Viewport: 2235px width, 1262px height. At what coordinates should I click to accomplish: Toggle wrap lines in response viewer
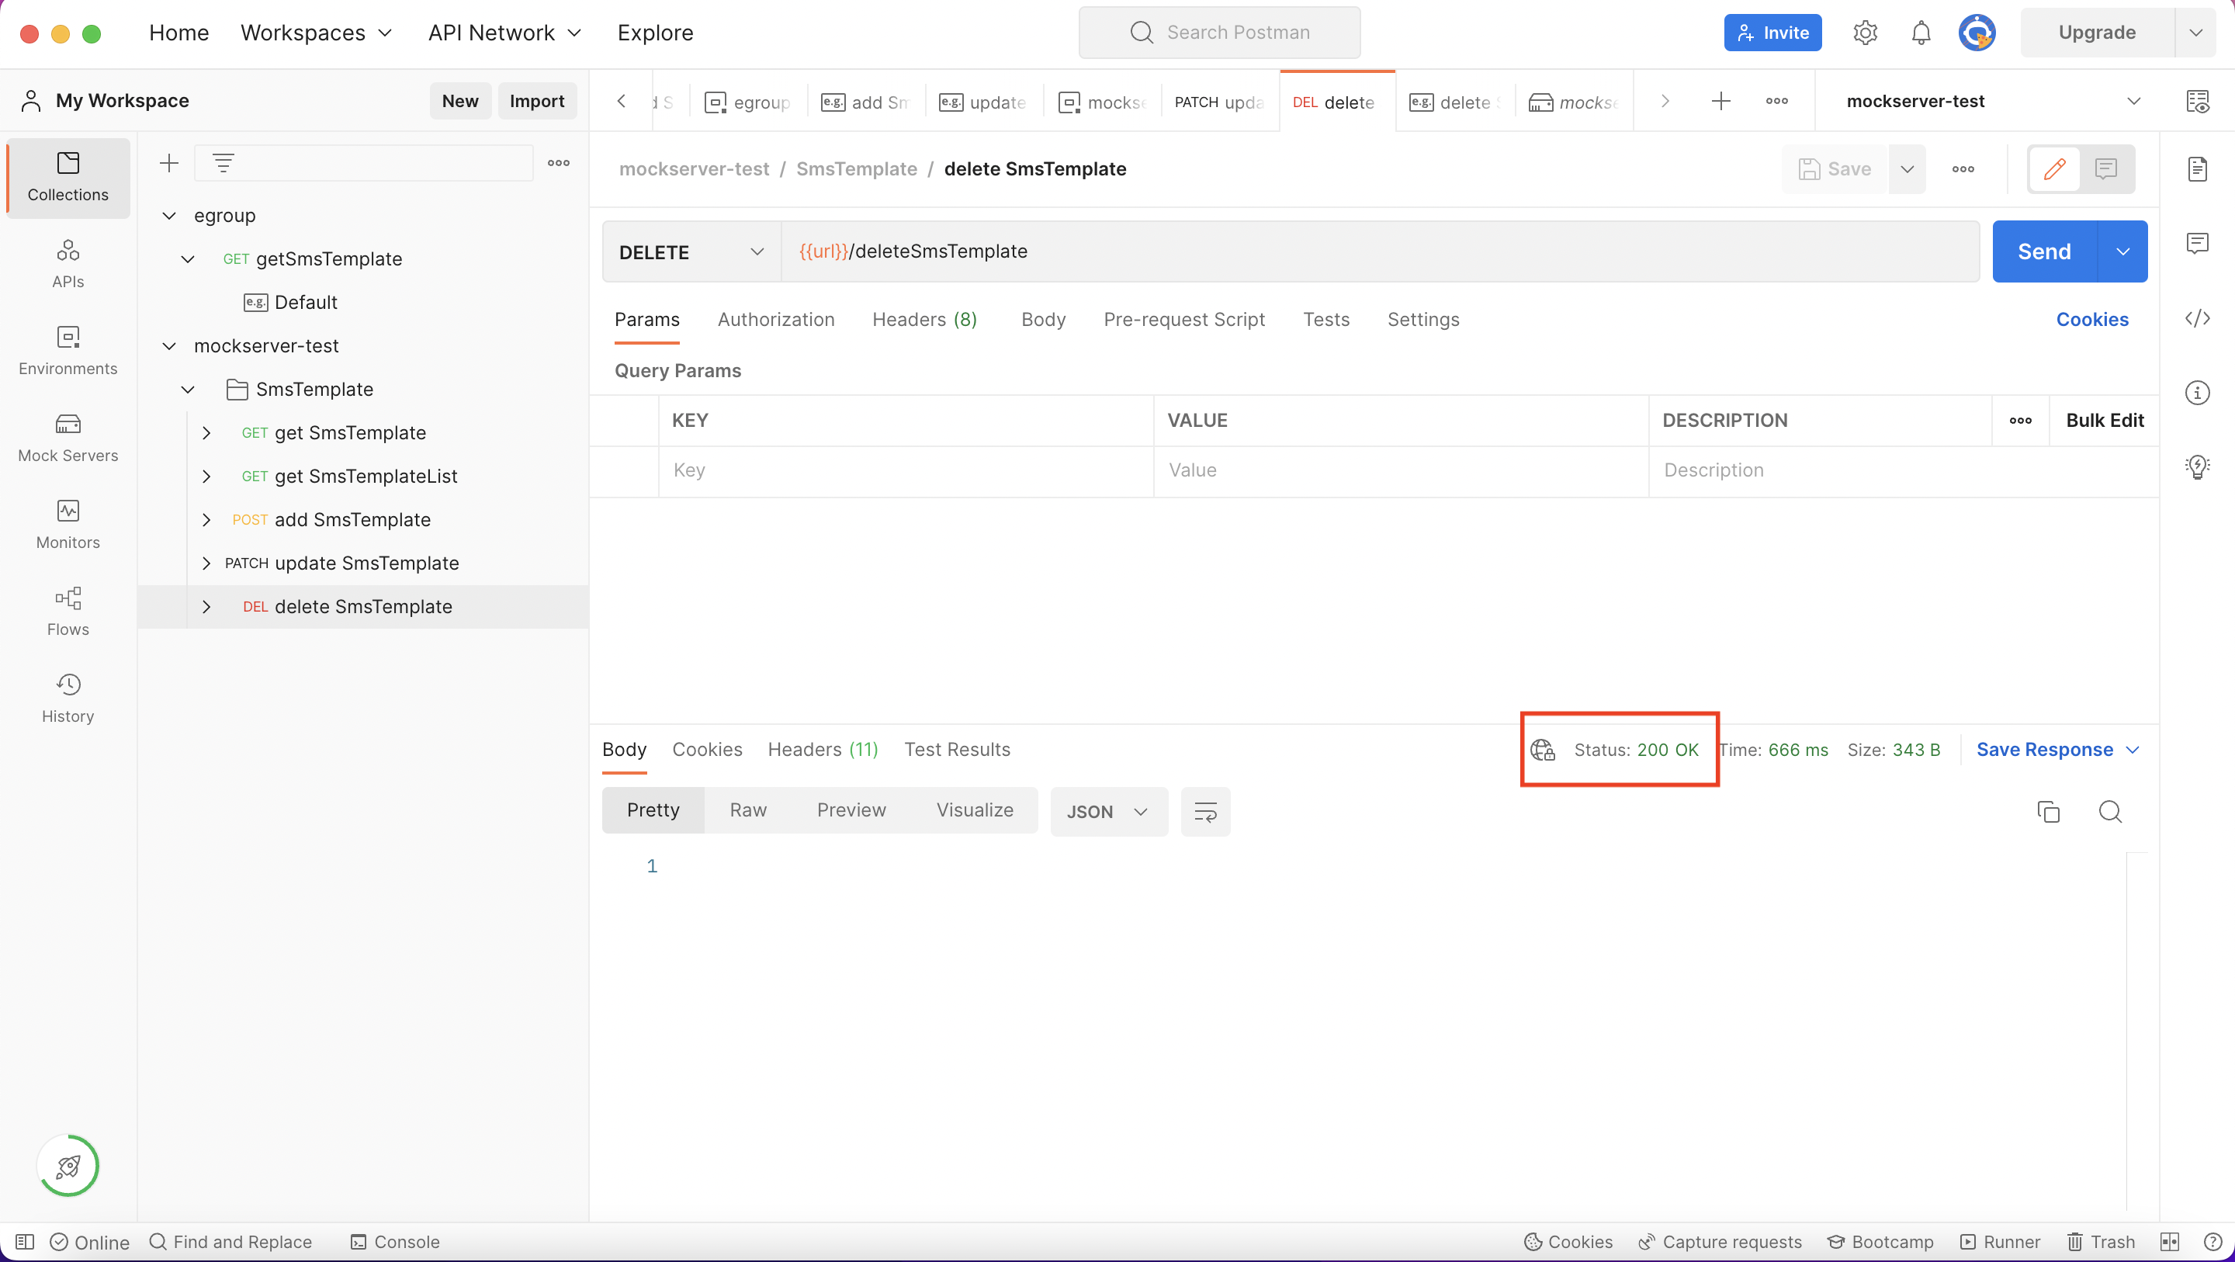1205,812
